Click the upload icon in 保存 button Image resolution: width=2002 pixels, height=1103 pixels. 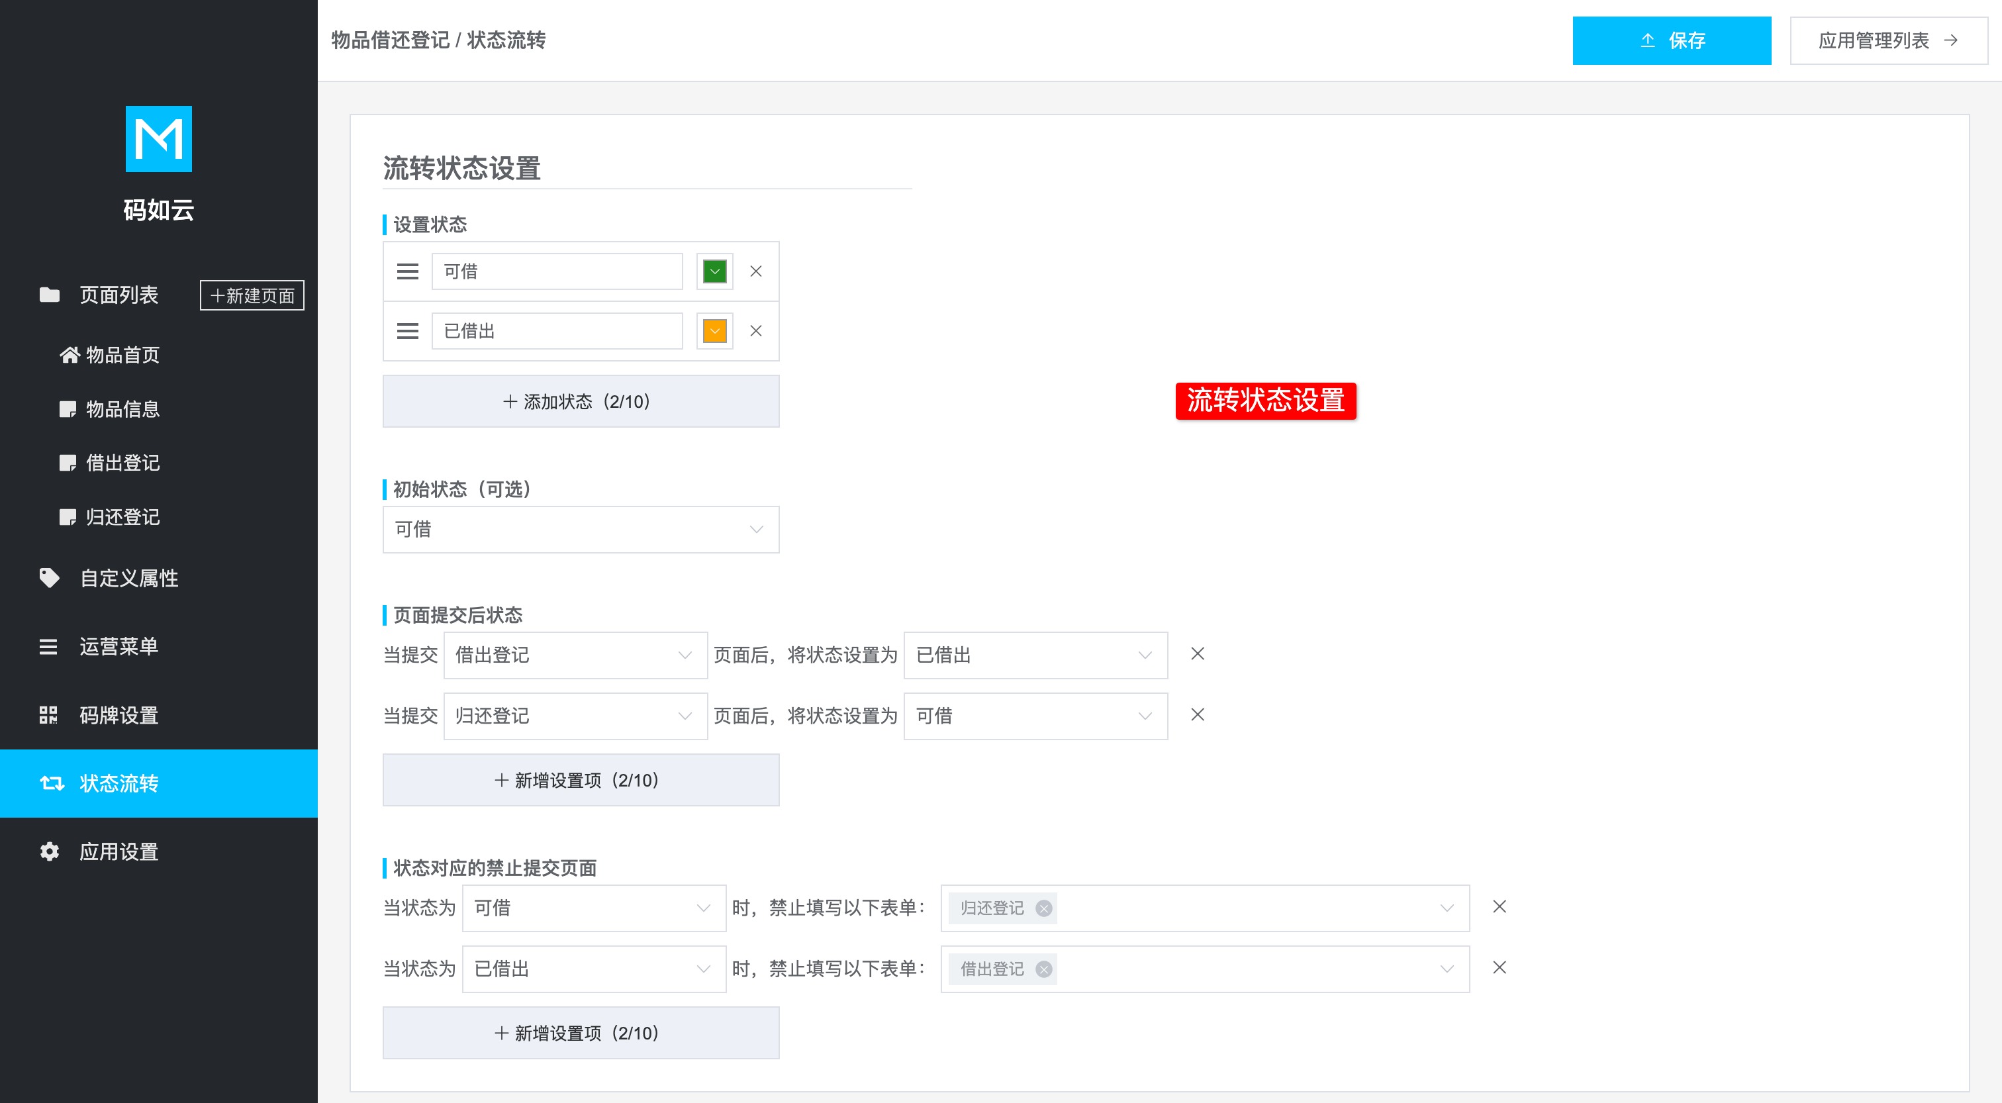pyautogui.click(x=1648, y=40)
